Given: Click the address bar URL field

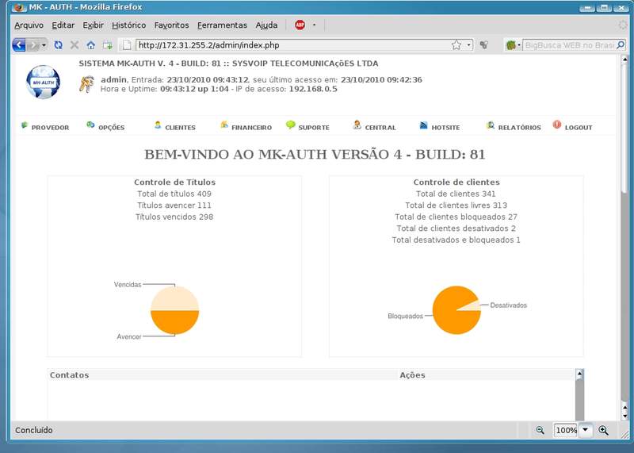Looking at the screenshot, I should [293, 45].
